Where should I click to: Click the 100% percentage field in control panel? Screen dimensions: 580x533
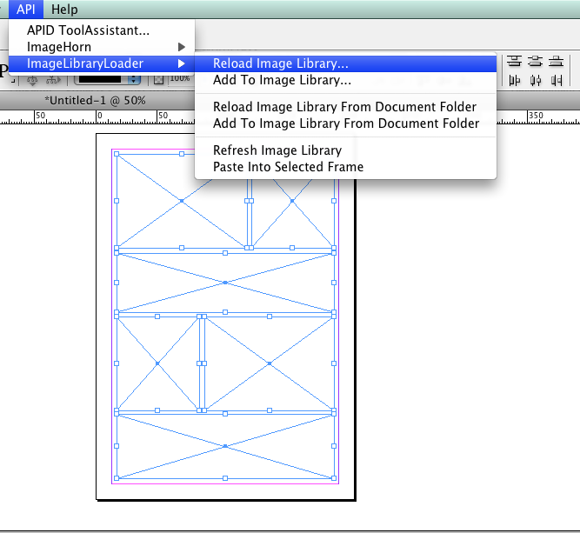pyautogui.click(x=180, y=79)
